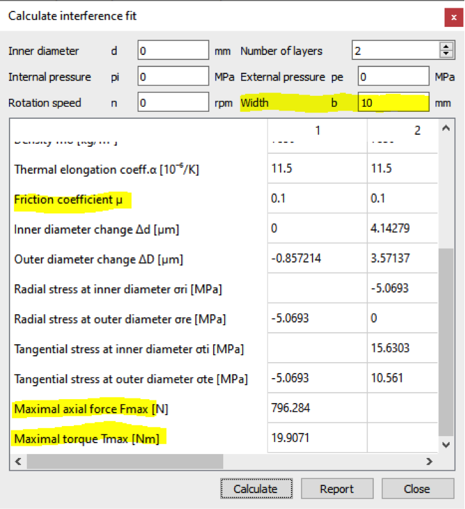Viewport: 465px width, 509px height.
Task: Click the External pressure input field
Action: (x=393, y=77)
